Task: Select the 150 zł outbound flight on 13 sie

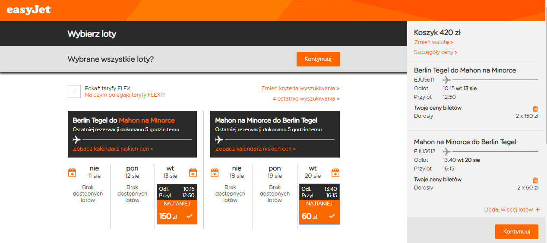Action: click(177, 204)
